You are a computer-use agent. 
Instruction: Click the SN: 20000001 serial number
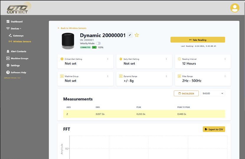(87, 40)
